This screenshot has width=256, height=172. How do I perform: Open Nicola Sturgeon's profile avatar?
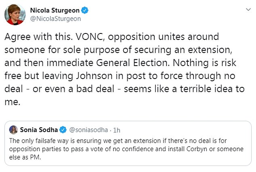[x=13, y=15]
